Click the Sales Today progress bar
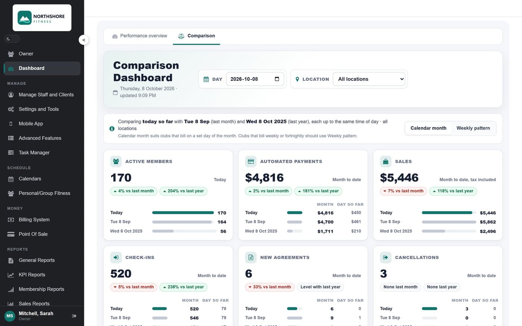522x326 pixels. [x=449, y=213]
